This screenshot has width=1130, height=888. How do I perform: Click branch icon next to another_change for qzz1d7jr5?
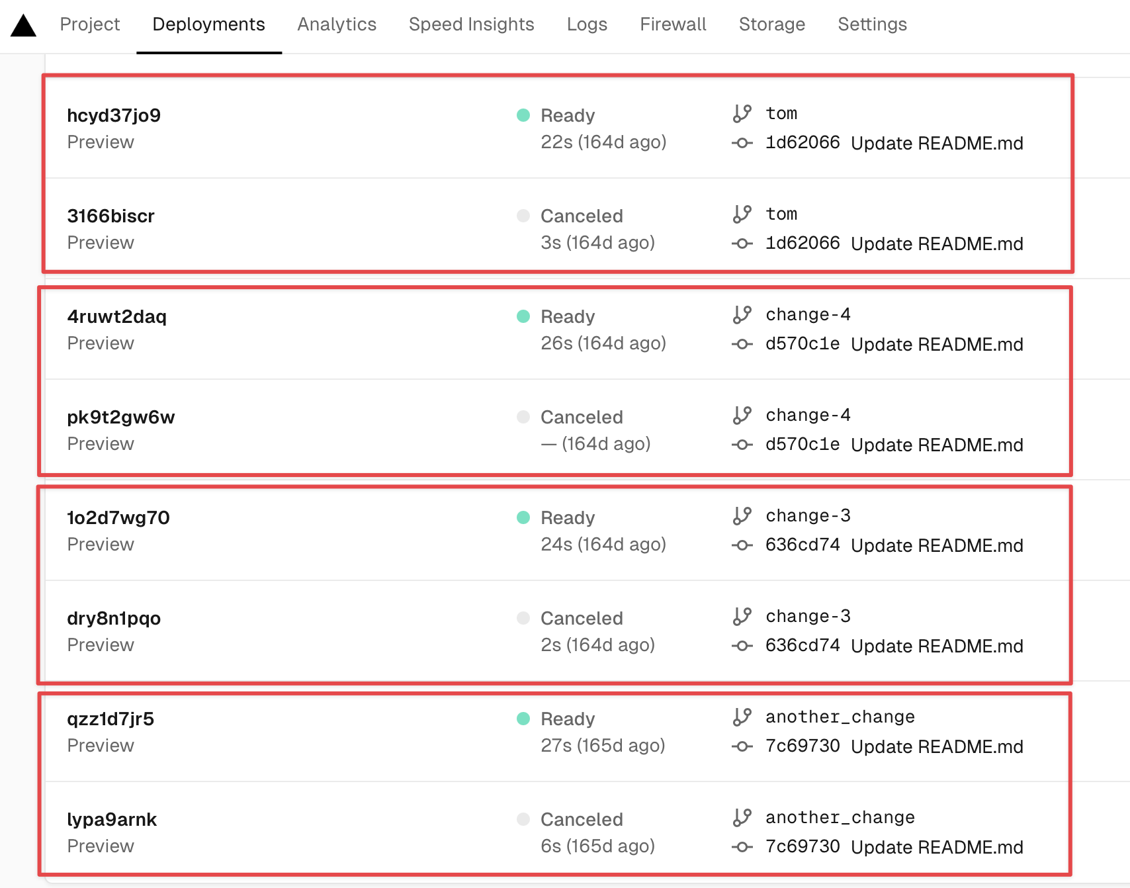(x=742, y=717)
